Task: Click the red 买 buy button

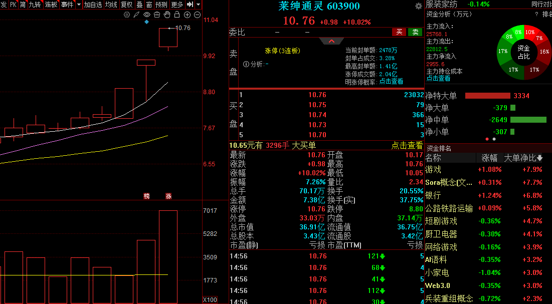Action: pos(399,32)
